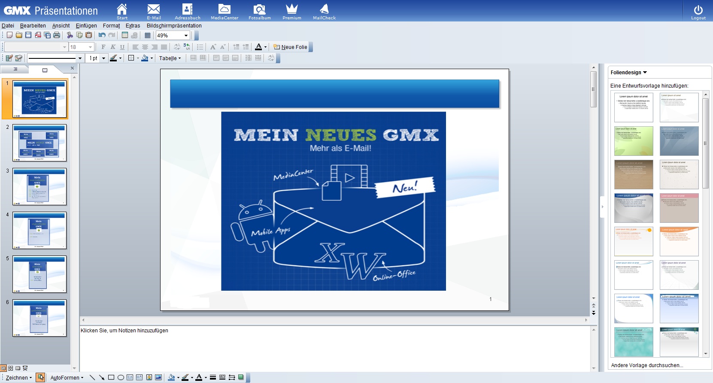Open the Datei menu
The width and height of the screenshot is (713, 383).
[x=8, y=26]
